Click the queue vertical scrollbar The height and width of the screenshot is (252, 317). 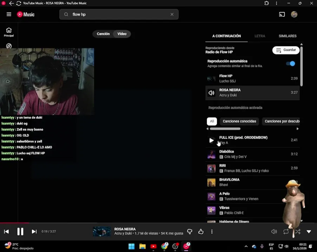pyautogui.click(x=302, y=66)
